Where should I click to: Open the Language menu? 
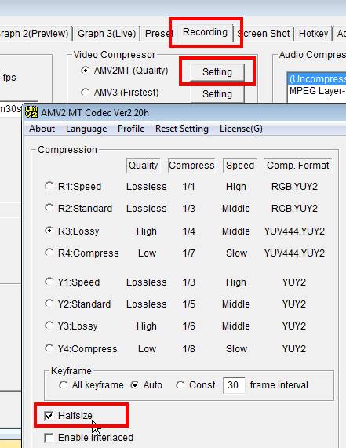point(86,129)
